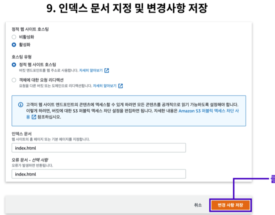Focus the 인덱스 문서 input field

99,148
